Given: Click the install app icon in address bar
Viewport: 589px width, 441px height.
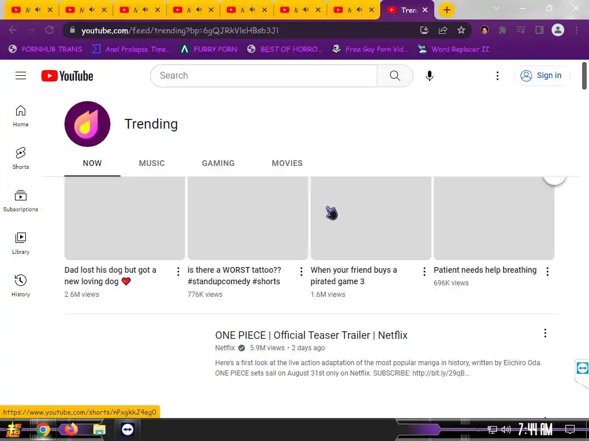Looking at the screenshot, I should (424, 30).
